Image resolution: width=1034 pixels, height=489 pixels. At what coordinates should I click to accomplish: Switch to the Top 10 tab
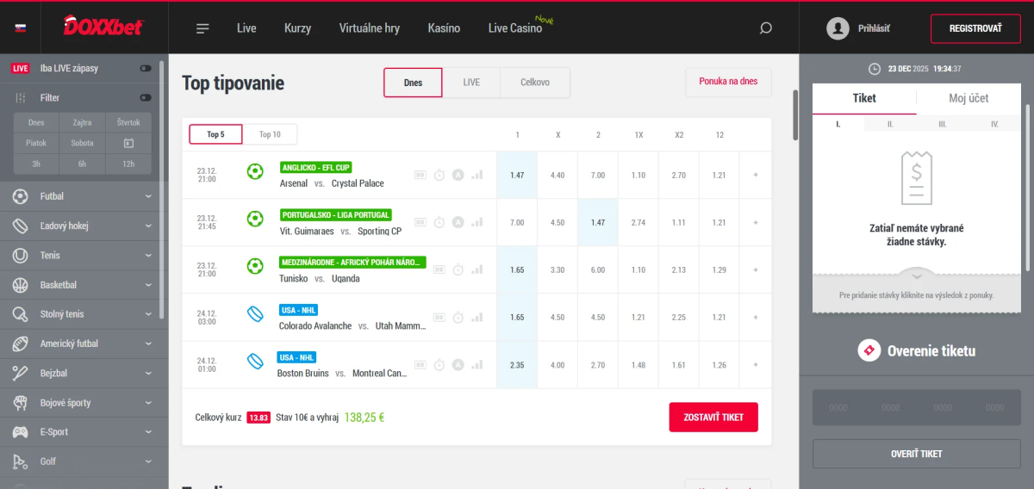(x=270, y=134)
